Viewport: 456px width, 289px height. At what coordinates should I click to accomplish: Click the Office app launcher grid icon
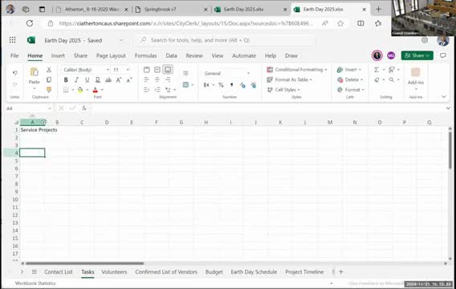point(12,40)
